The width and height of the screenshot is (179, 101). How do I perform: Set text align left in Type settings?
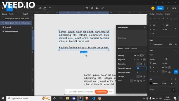click(135, 60)
